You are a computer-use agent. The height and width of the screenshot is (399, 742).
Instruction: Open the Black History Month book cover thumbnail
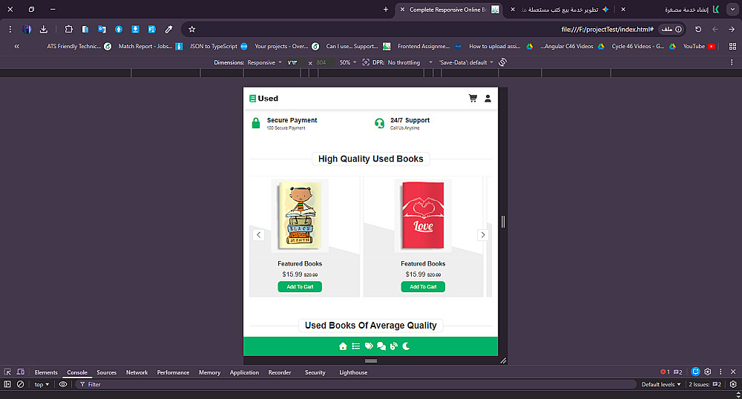click(300, 216)
